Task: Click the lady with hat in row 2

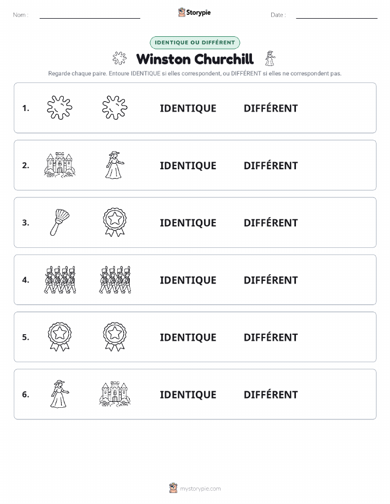Action: coord(114,165)
